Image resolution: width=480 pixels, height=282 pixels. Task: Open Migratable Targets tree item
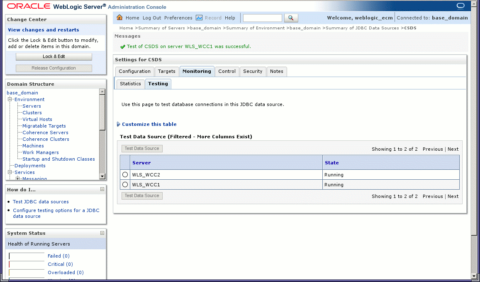pyautogui.click(x=44, y=126)
